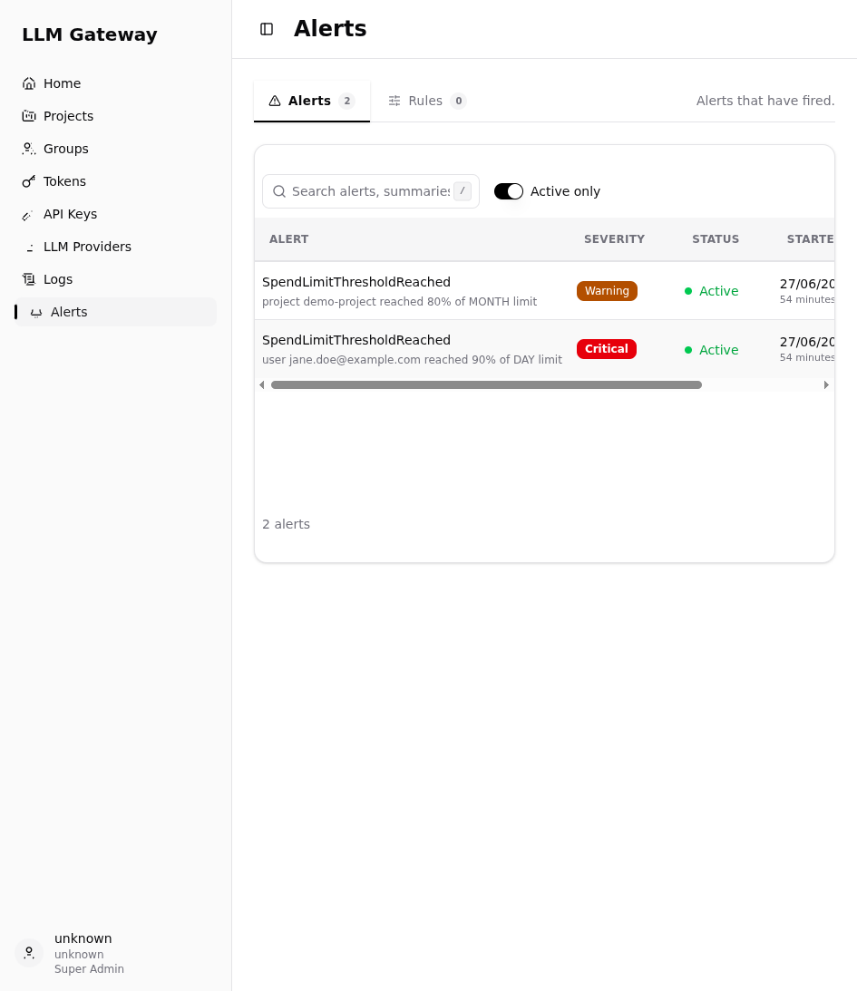857x991 pixels.
Task: Click the Logs icon in the sidebar
Action: (x=28, y=279)
